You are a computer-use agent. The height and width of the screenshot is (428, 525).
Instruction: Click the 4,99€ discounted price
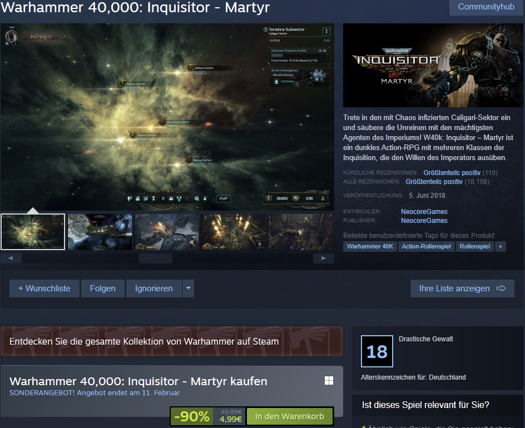click(231, 419)
